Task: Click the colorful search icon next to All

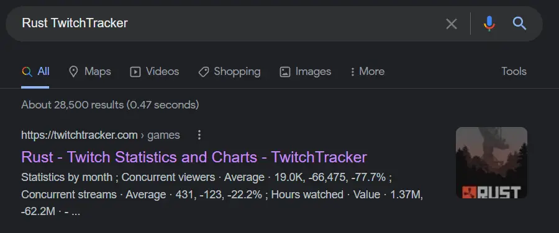Action: click(x=27, y=71)
